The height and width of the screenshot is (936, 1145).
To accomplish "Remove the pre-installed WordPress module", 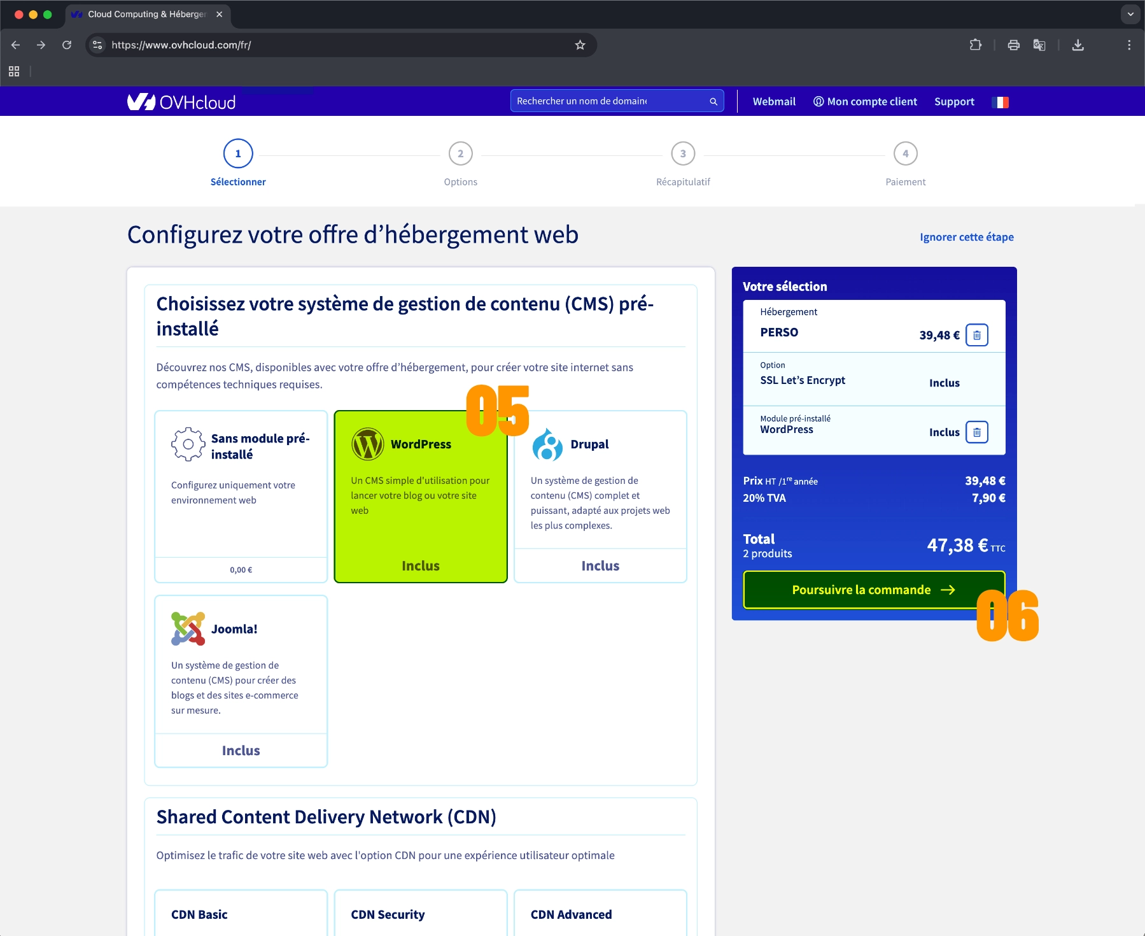I will coord(976,432).
